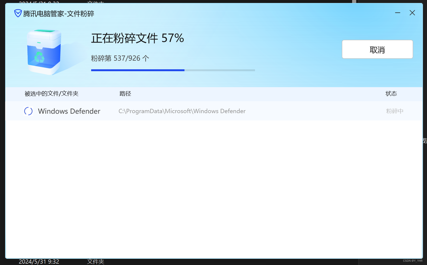
Task: Click the 文件夹 type text in background window
Action: [x=96, y=262]
